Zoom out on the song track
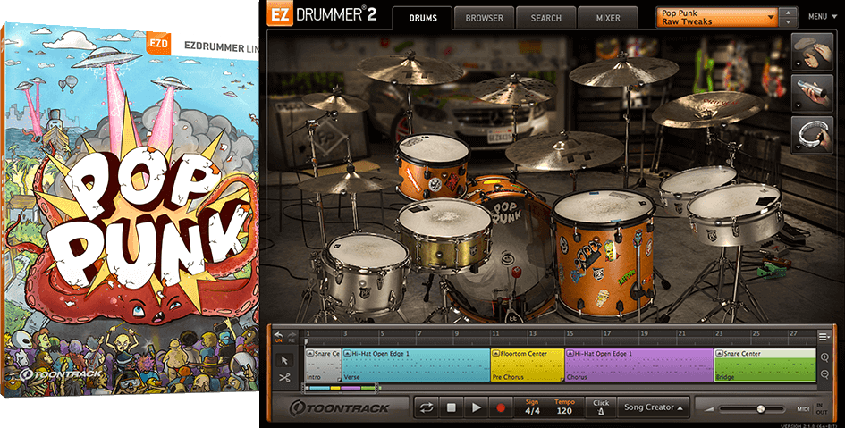 coord(824,374)
